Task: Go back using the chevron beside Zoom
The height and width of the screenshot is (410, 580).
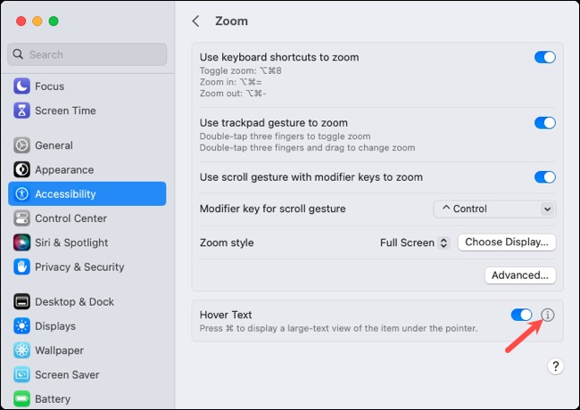Action: click(x=196, y=21)
